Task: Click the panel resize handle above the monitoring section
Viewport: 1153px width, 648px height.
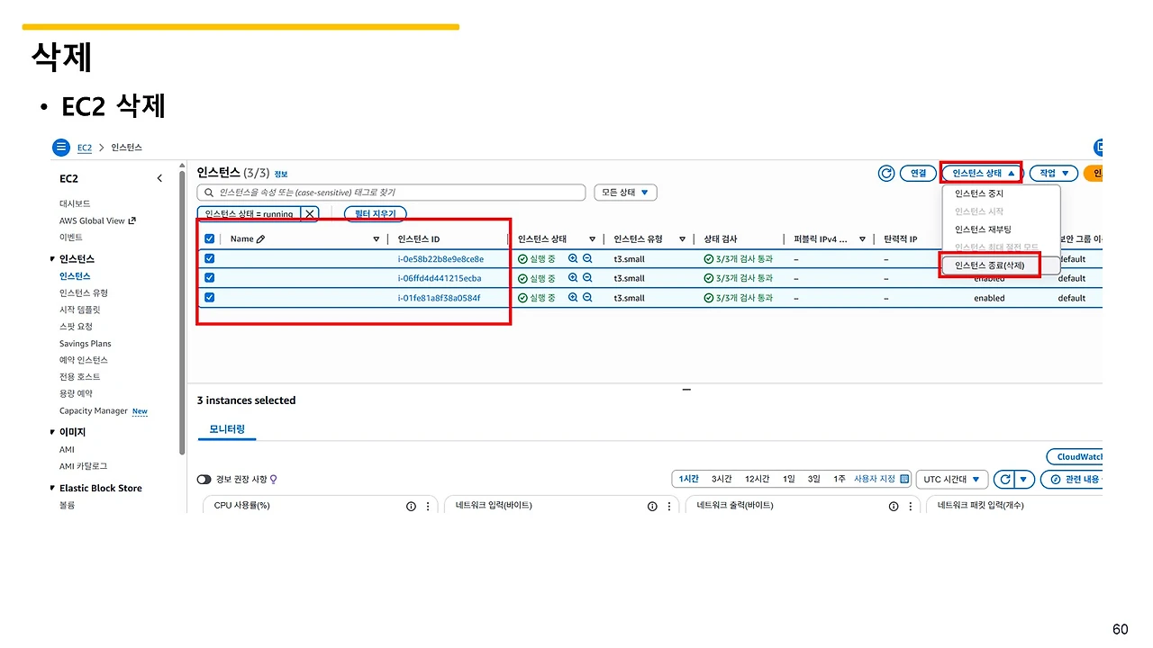Action: point(686,390)
